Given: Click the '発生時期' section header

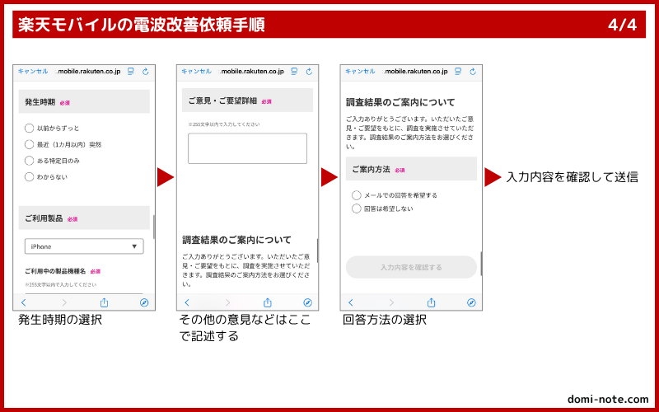Looking at the screenshot, I should click(84, 101).
